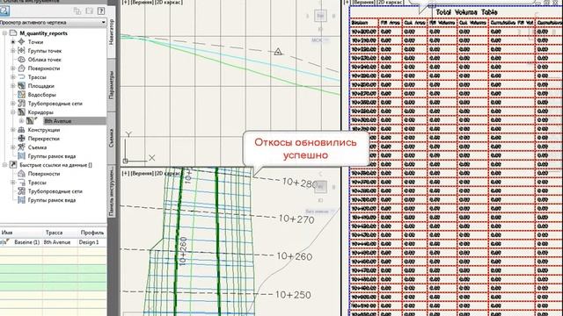This screenshot has height=316, width=563.
Task: Switch to the Навигатор tab
Action: [x=112, y=32]
